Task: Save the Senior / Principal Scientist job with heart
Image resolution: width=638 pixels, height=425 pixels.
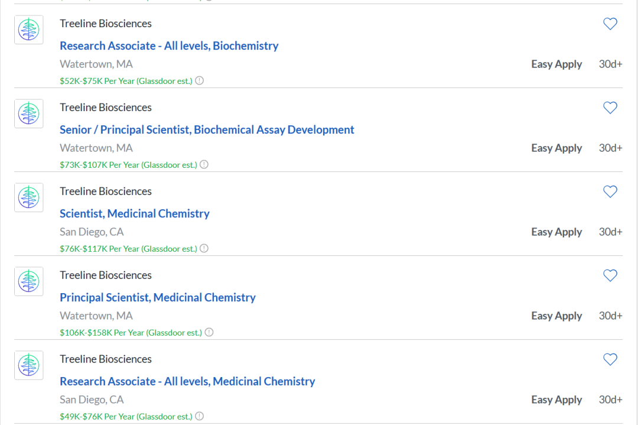Action: (x=610, y=108)
